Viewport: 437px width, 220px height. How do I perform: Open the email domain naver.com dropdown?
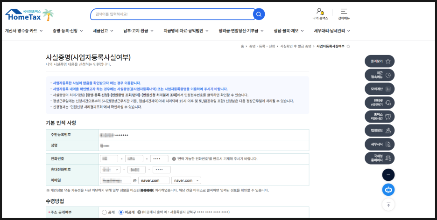click(186, 180)
